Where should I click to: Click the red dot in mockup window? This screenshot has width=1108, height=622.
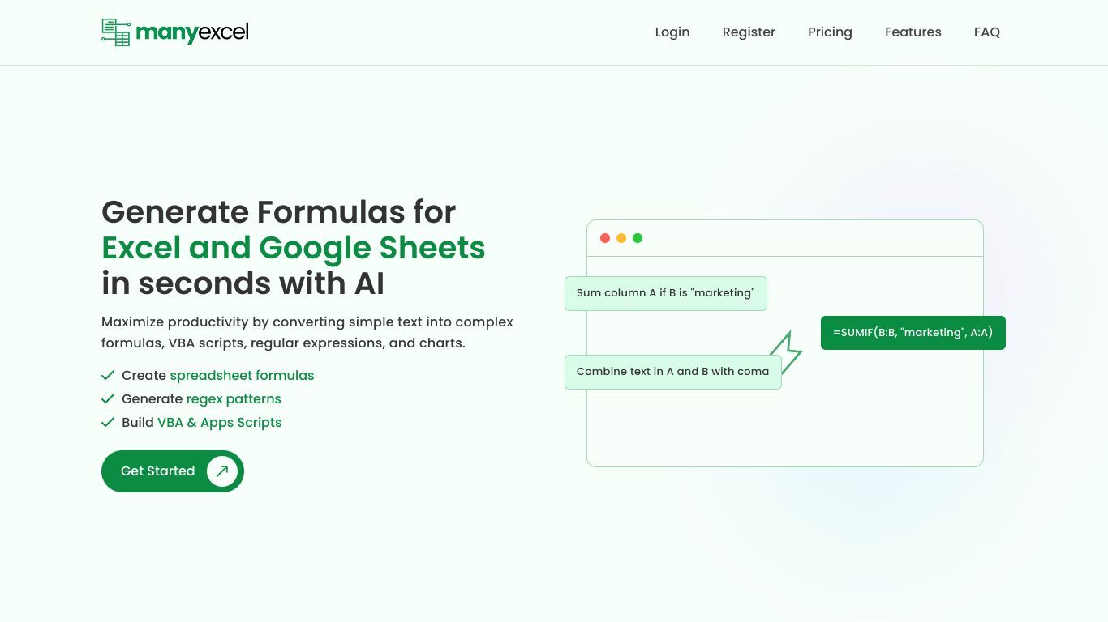605,238
